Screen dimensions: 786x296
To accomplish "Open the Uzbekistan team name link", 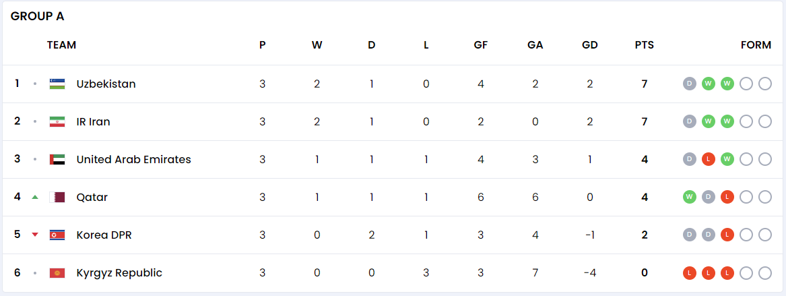I will 106,84.
